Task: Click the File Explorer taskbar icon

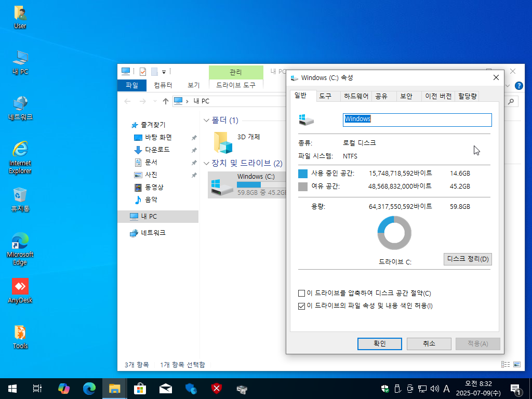Action: coord(115,389)
